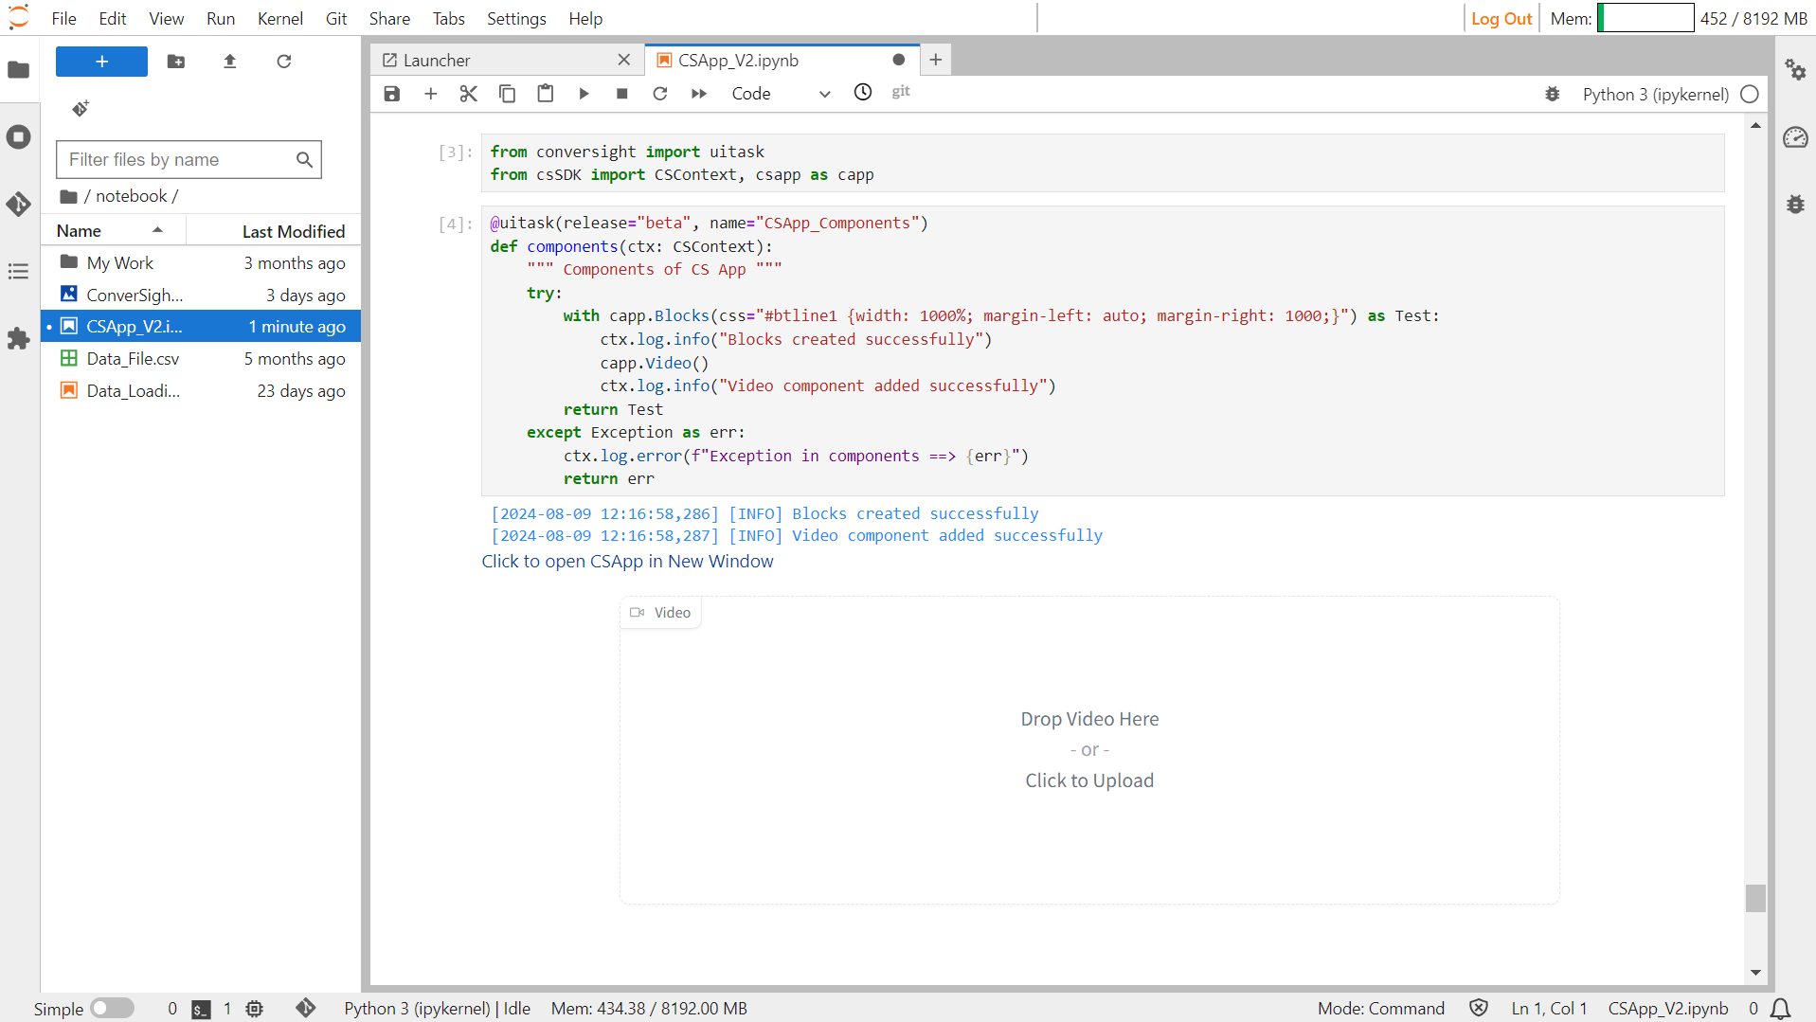1816x1022 pixels.
Task: Go to root folder via breadcrumb folder icon
Action: point(68,196)
